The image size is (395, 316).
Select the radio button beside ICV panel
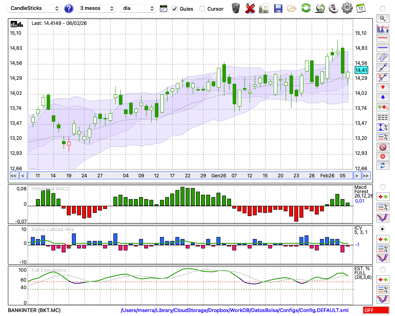click(x=383, y=229)
